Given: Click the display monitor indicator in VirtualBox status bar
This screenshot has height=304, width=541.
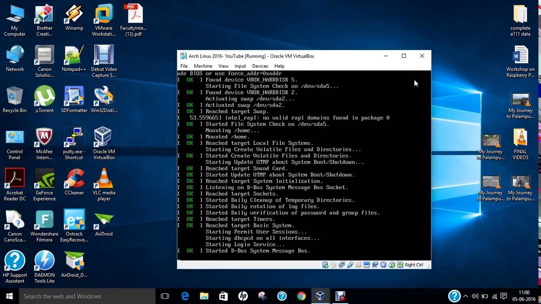Looking at the screenshot, I should coord(367,265).
